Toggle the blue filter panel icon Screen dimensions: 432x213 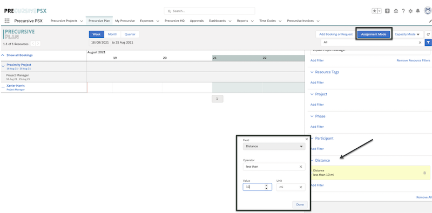pos(428,43)
